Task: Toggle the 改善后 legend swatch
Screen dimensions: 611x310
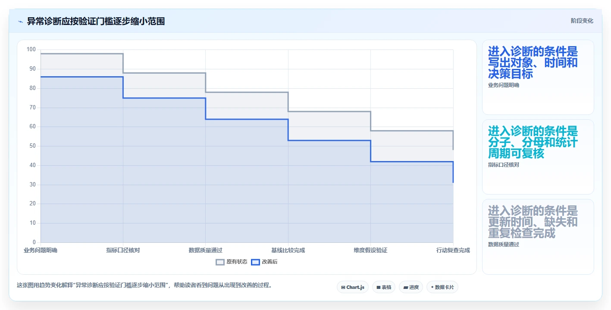Action: [255, 262]
